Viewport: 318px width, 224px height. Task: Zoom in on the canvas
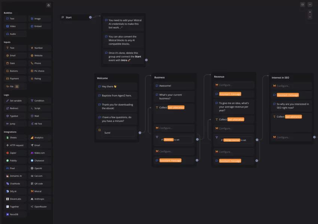310,12
